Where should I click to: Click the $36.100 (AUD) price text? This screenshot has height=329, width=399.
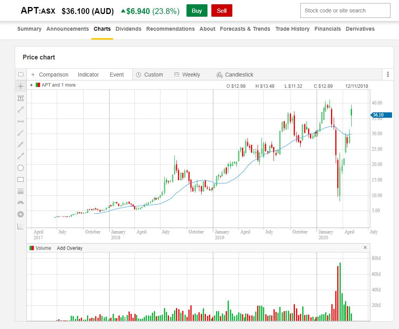pyautogui.click(x=87, y=11)
